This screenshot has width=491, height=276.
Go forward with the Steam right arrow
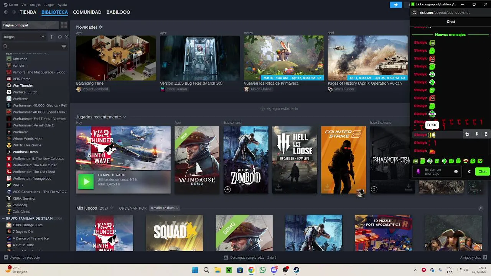(x=14, y=12)
